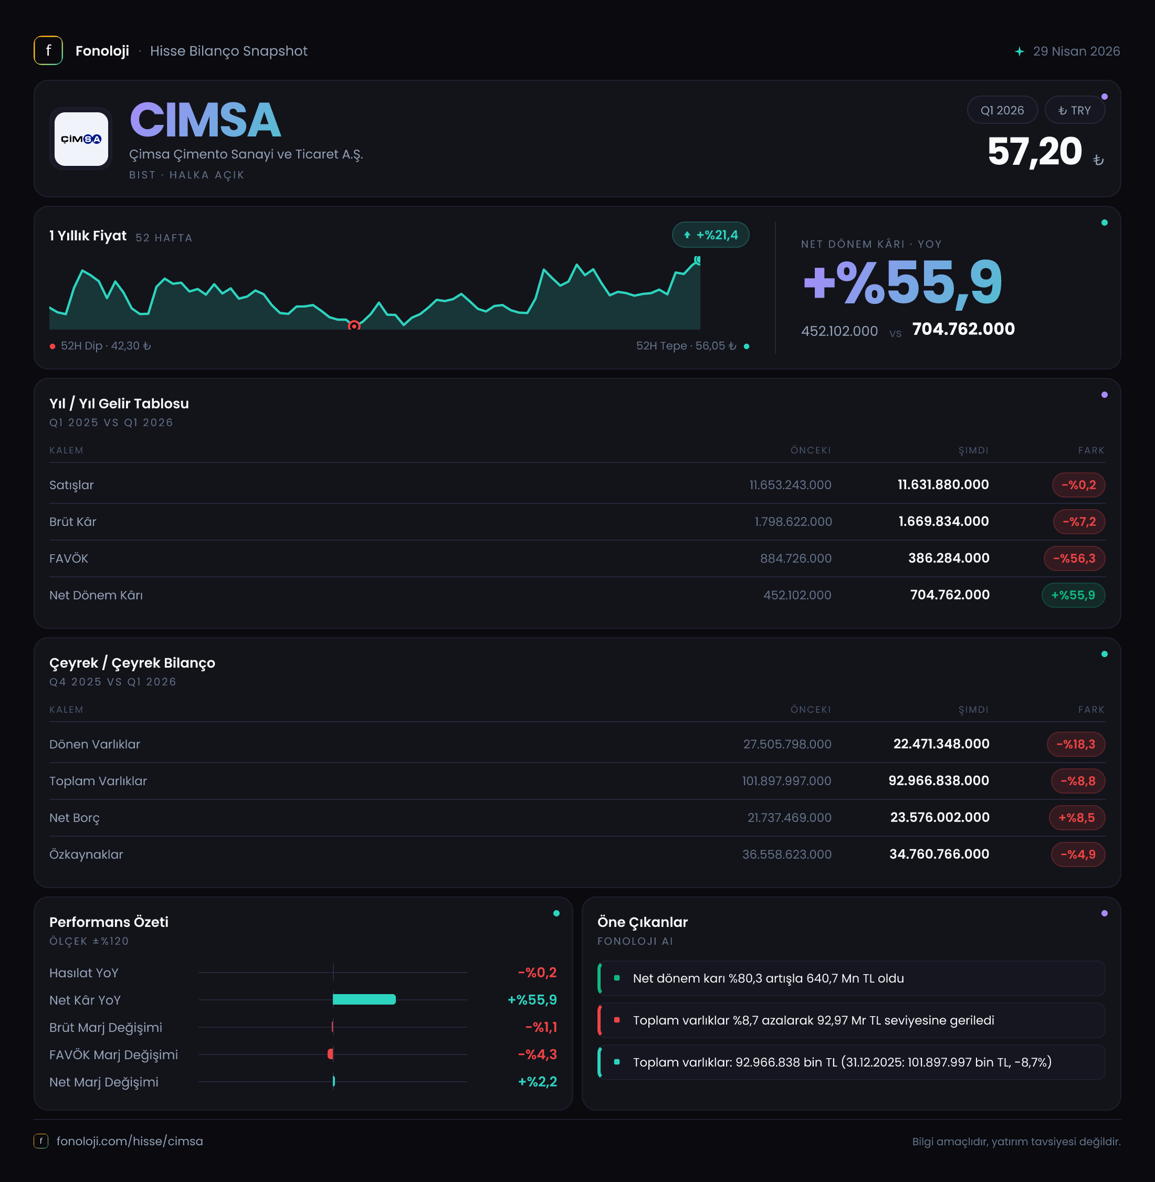
Task: Click the 704.762.000 value next to vs
Action: 963,329
